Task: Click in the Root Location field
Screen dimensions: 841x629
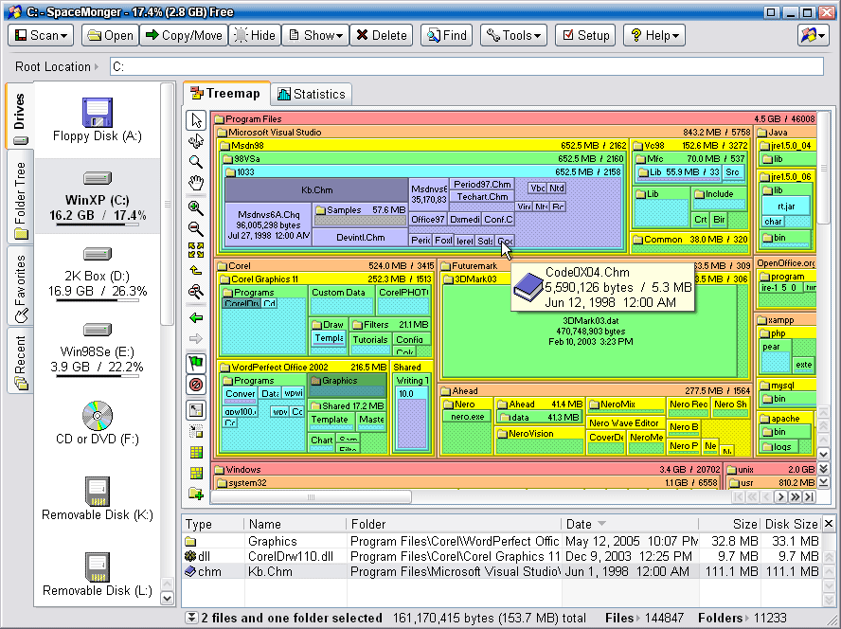Action: (x=467, y=66)
